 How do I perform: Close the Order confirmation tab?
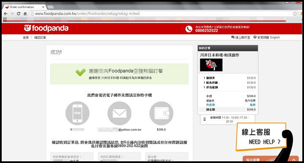(43, 7)
